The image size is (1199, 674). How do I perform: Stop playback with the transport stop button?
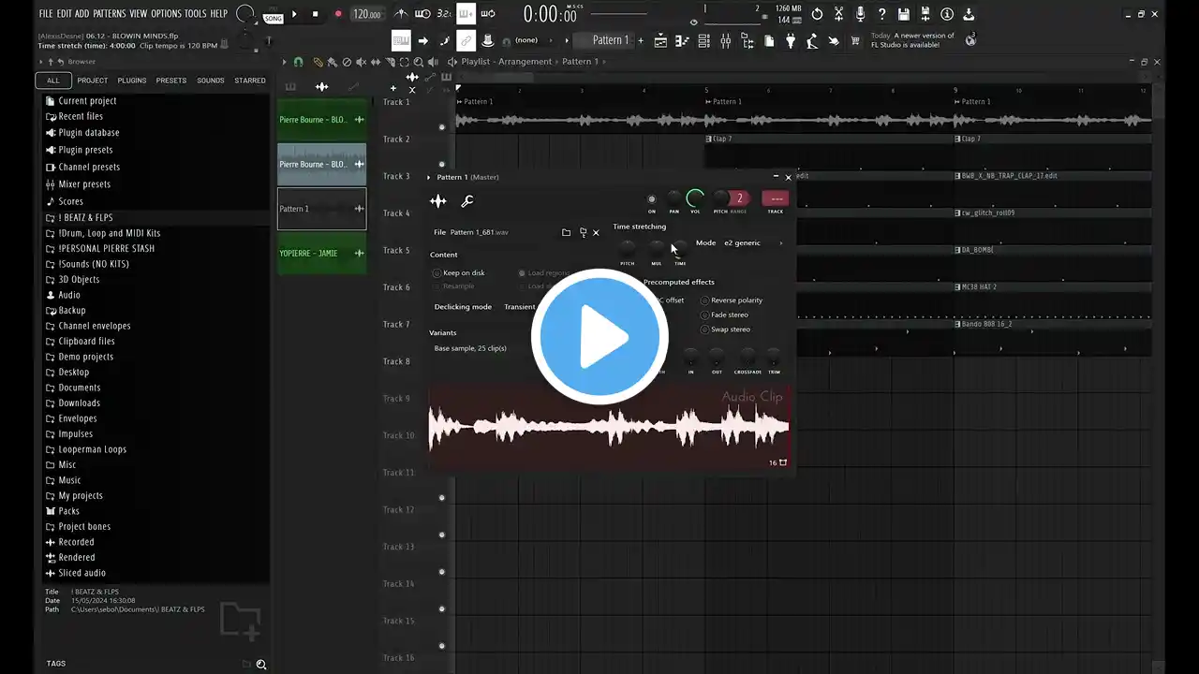pos(315,14)
